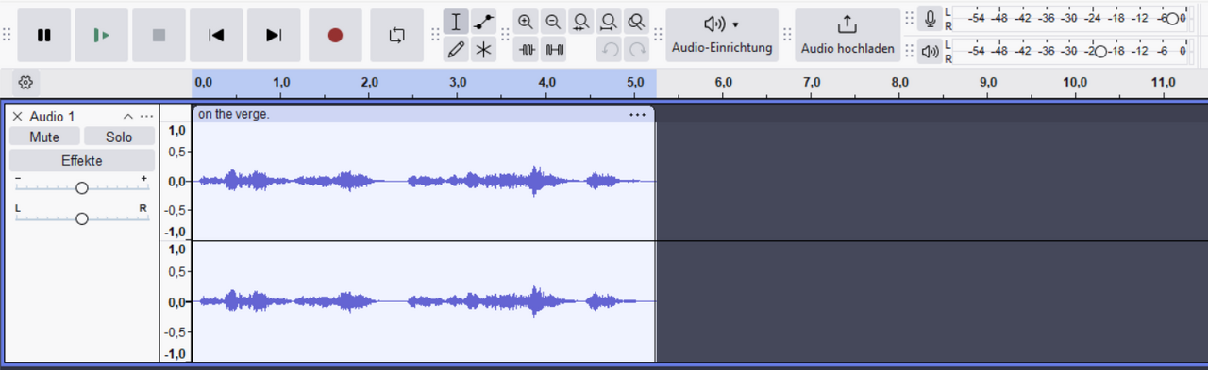This screenshot has width=1208, height=370.
Task: Open the clip's three-dot menu
Action: (x=638, y=115)
